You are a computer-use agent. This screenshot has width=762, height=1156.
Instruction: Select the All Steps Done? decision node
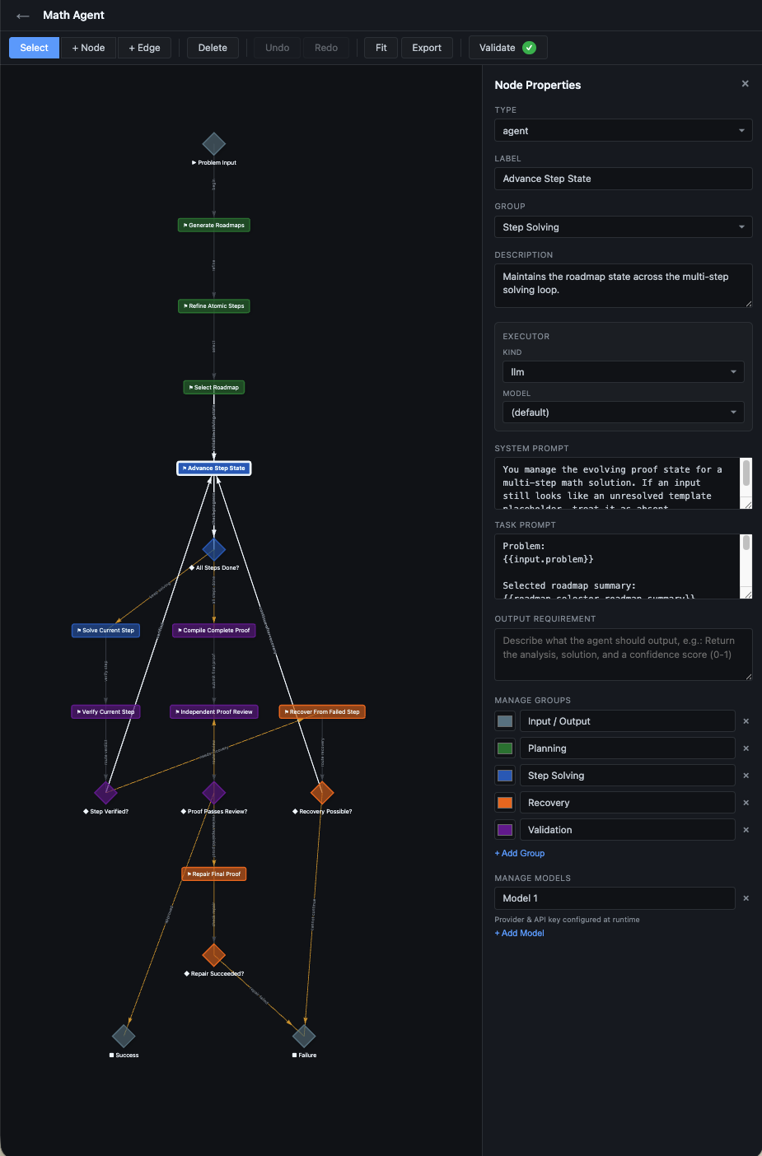[214, 549]
